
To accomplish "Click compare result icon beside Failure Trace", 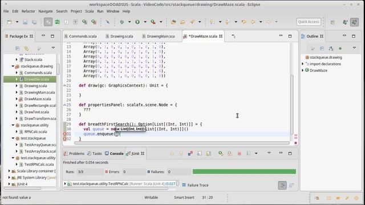I will 291,185.
